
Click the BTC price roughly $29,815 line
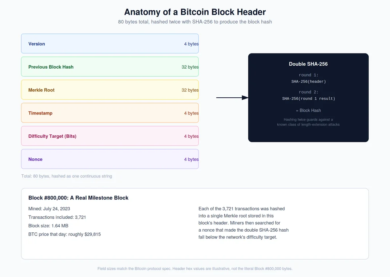click(64, 234)
